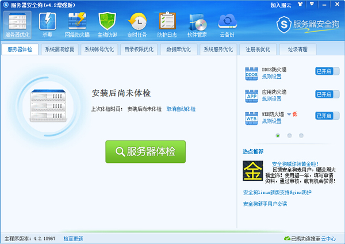The height and width of the screenshot is (244, 345).
Task: Open 应用防火墙 规则设置 link
Action: coord(271,99)
